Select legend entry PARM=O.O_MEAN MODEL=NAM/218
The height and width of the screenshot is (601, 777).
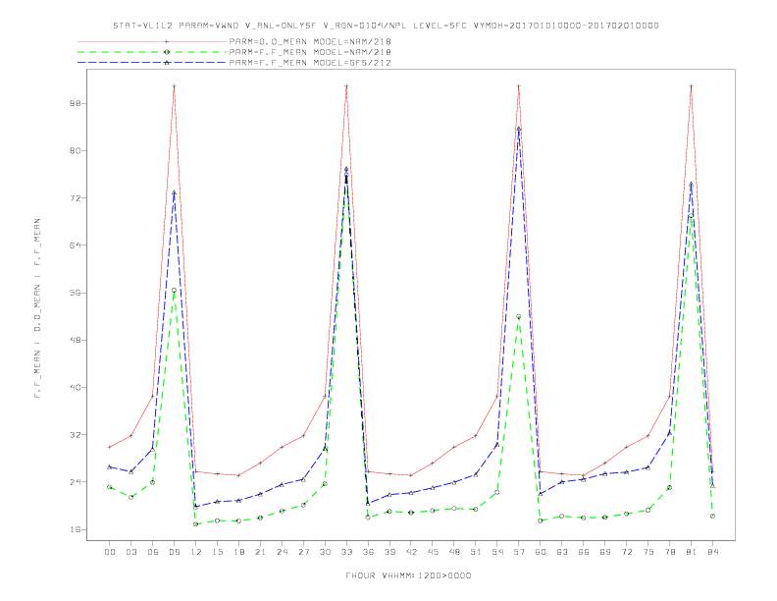click(310, 41)
